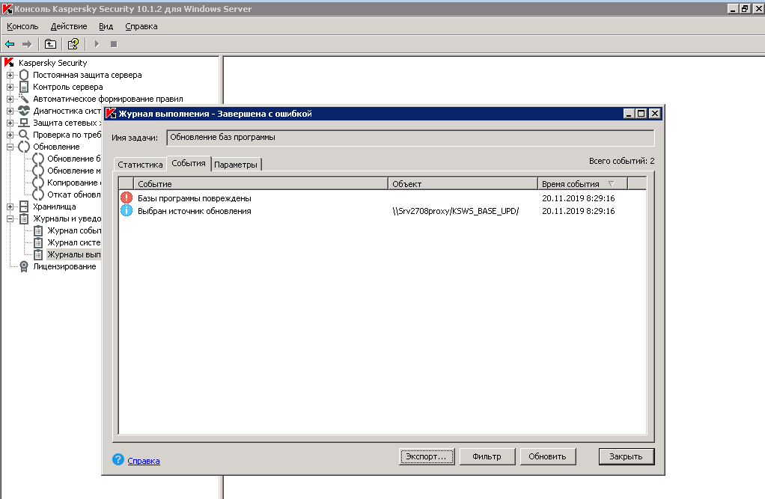Expand Автоматическое формирование правил node

tap(10, 99)
